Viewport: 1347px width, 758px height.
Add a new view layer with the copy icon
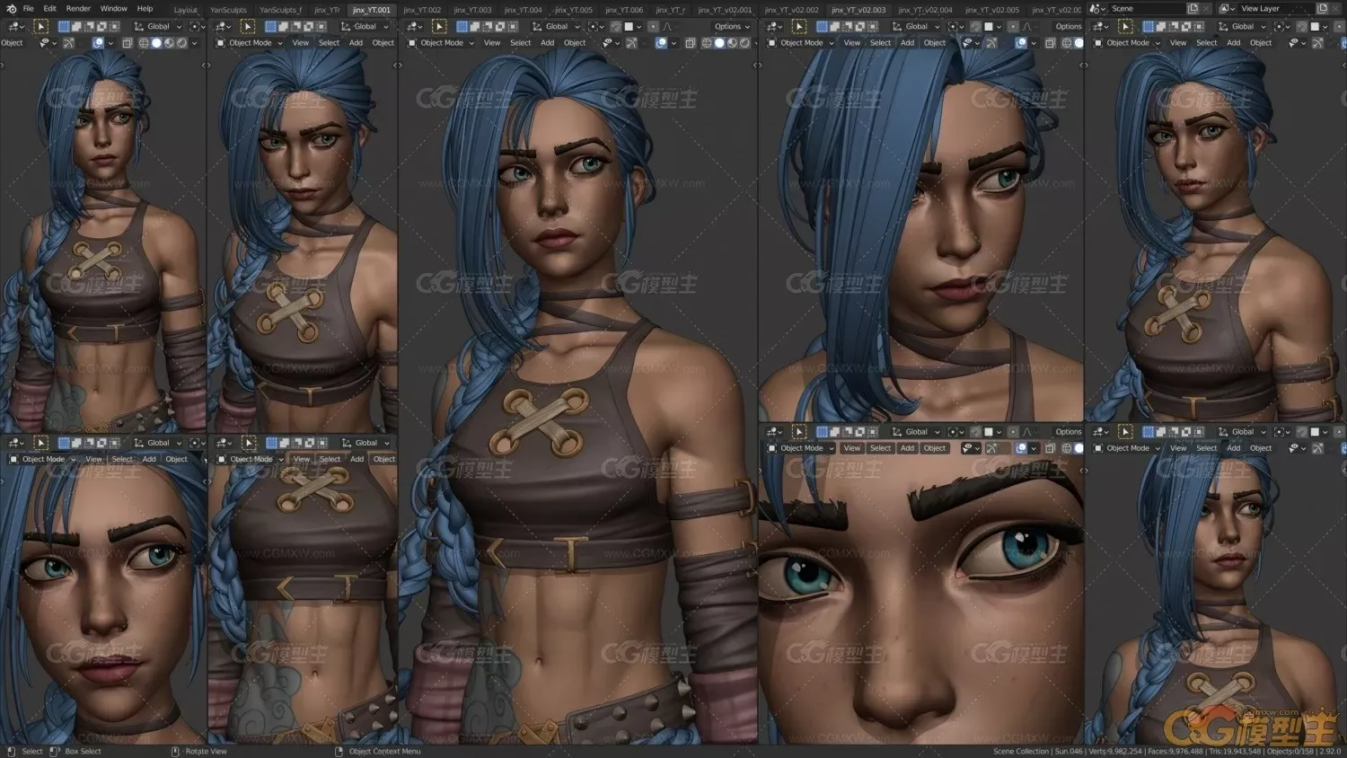pos(1322,9)
